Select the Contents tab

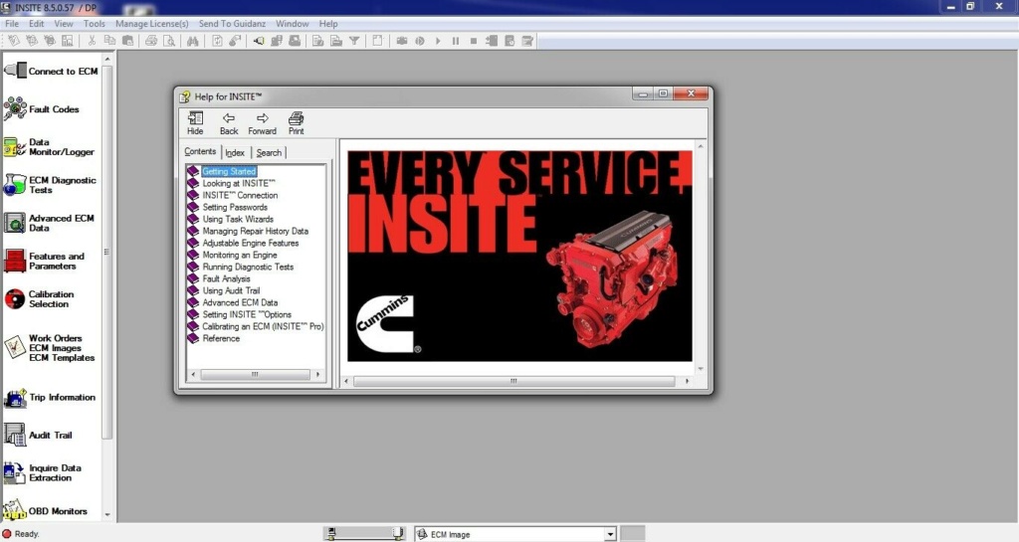coord(200,151)
